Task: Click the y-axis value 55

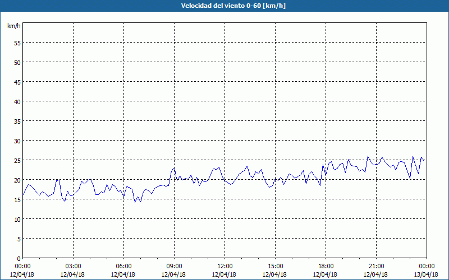Action: (17, 43)
